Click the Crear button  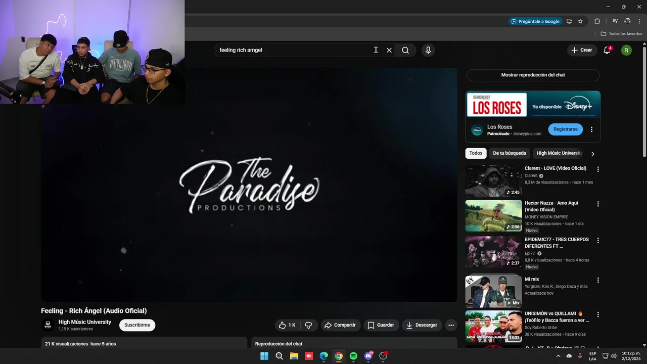(581, 50)
